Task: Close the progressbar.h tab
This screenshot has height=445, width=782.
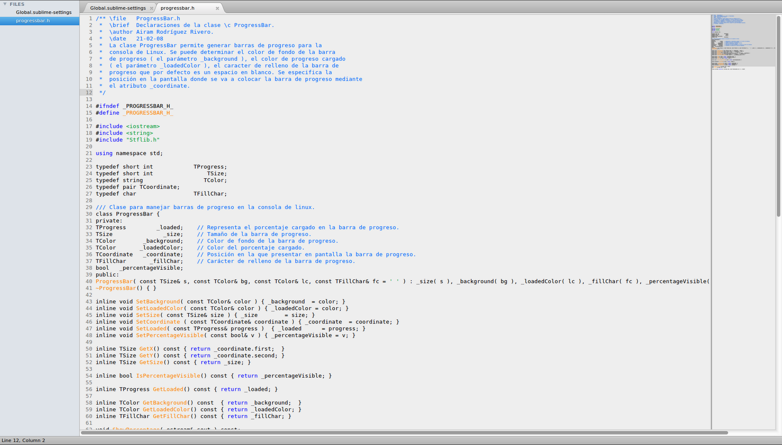Action: click(x=217, y=8)
